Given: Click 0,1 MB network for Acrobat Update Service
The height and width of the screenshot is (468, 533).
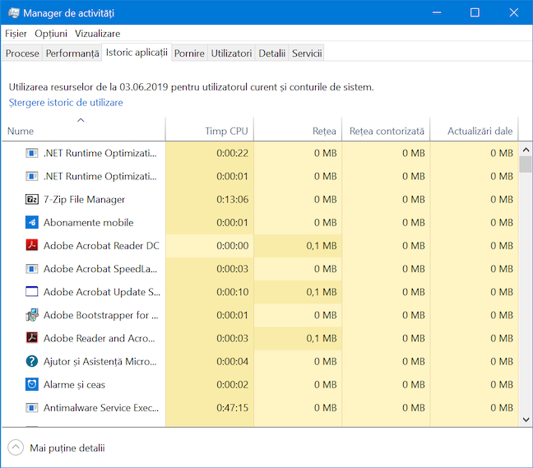Looking at the screenshot, I should (x=322, y=292).
